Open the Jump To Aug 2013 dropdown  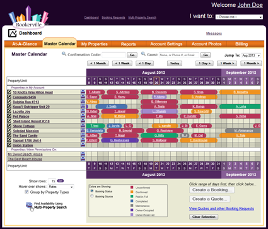point(251,56)
